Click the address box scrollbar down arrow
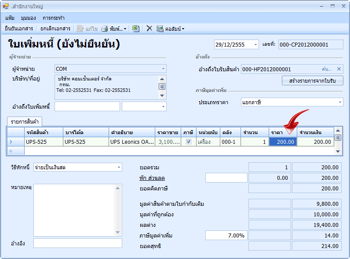The height and width of the screenshot is (259, 350). point(162,95)
